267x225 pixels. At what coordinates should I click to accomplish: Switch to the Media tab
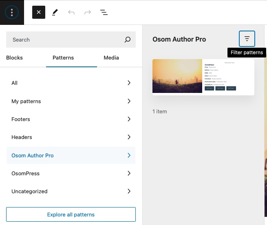click(111, 57)
